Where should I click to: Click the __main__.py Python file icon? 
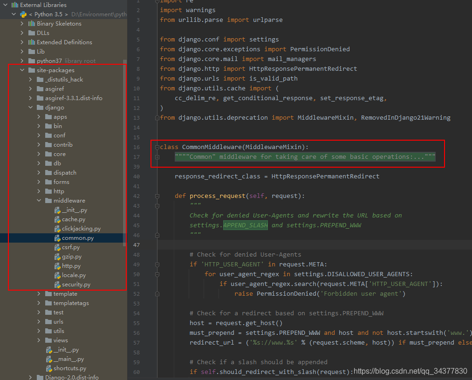49,359
